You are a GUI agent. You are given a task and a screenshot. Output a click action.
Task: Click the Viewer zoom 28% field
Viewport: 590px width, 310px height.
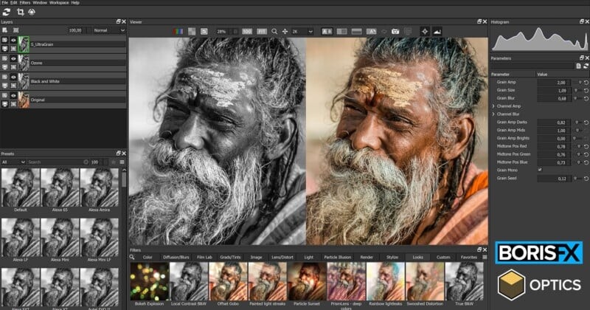click(223, 32)
